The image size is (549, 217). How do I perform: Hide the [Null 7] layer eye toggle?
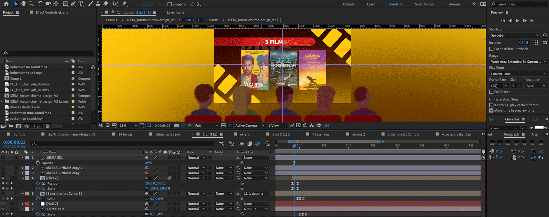pyautogui.click(x=3, y=204)
